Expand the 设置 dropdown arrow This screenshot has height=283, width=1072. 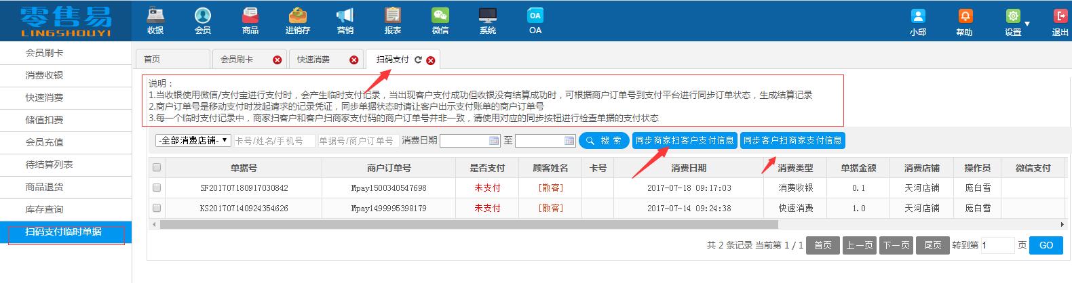tap(1027, 24)
